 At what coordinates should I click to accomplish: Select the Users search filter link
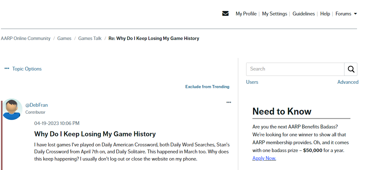coord(252,82)
